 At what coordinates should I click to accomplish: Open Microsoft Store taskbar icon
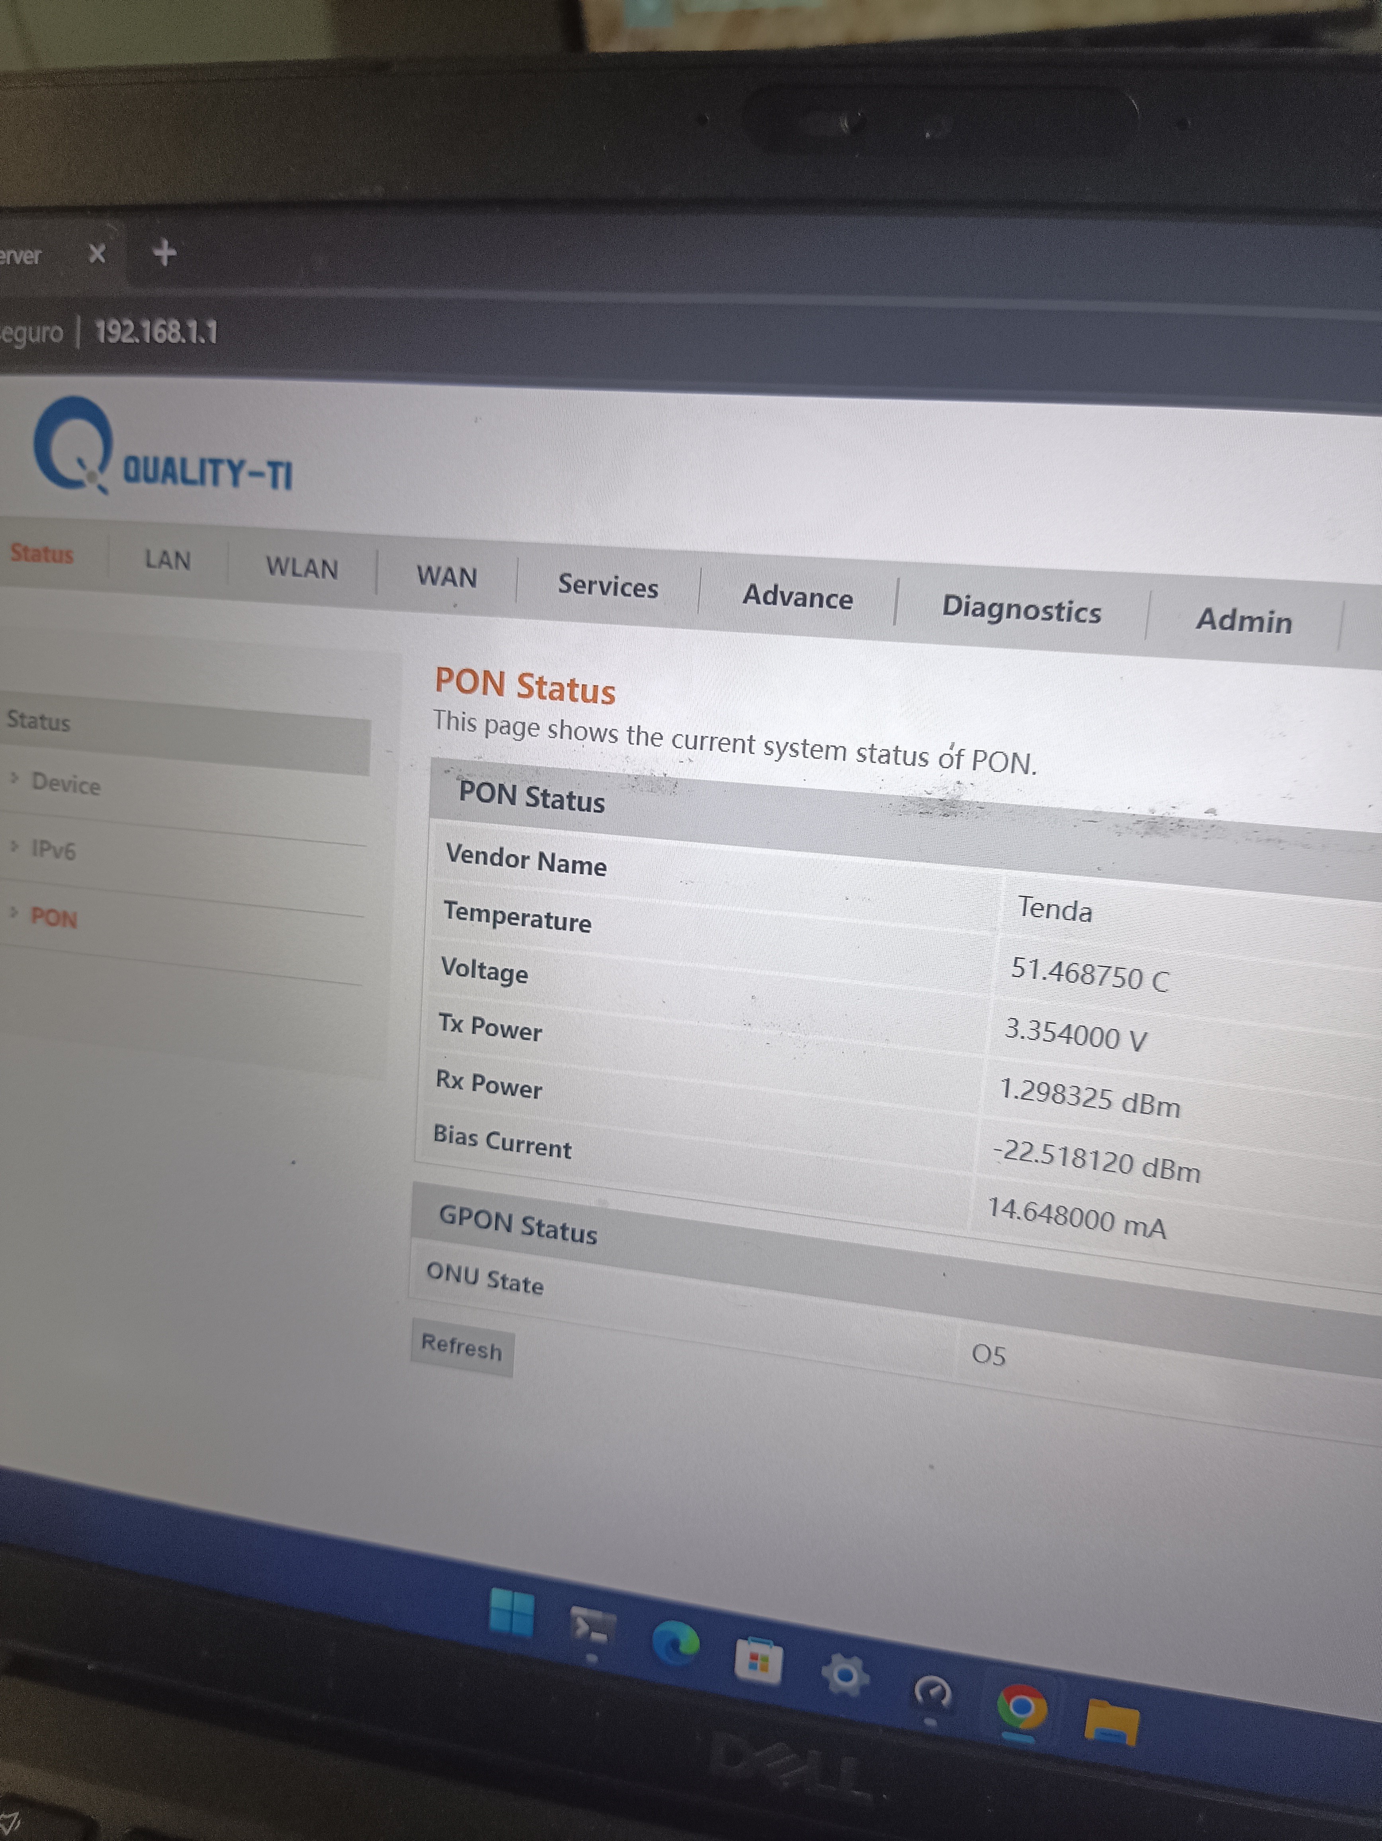(x=758, y=1660)
